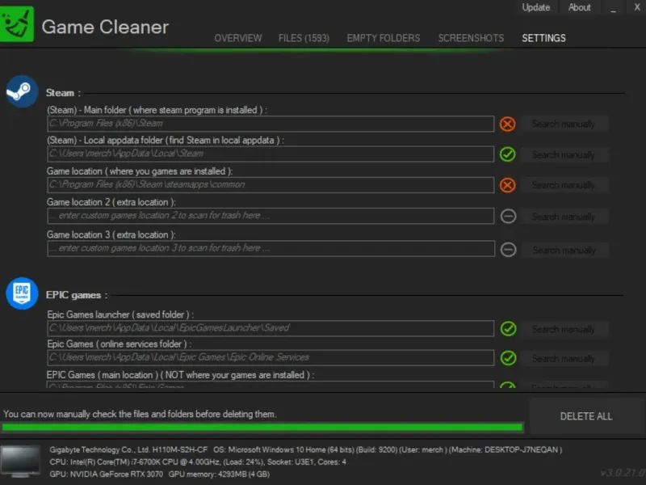Click the Steam logo icon
The width and height of the screenshot is (646, 485).
coord(22,91)
